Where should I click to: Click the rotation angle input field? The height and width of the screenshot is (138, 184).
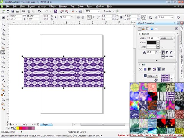(66, 17)
